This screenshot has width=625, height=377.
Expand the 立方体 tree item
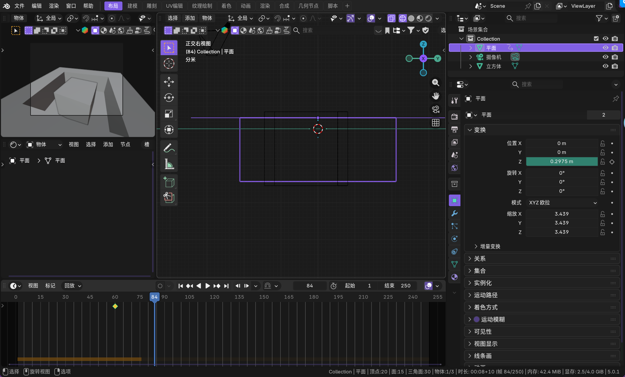point(471,66)
